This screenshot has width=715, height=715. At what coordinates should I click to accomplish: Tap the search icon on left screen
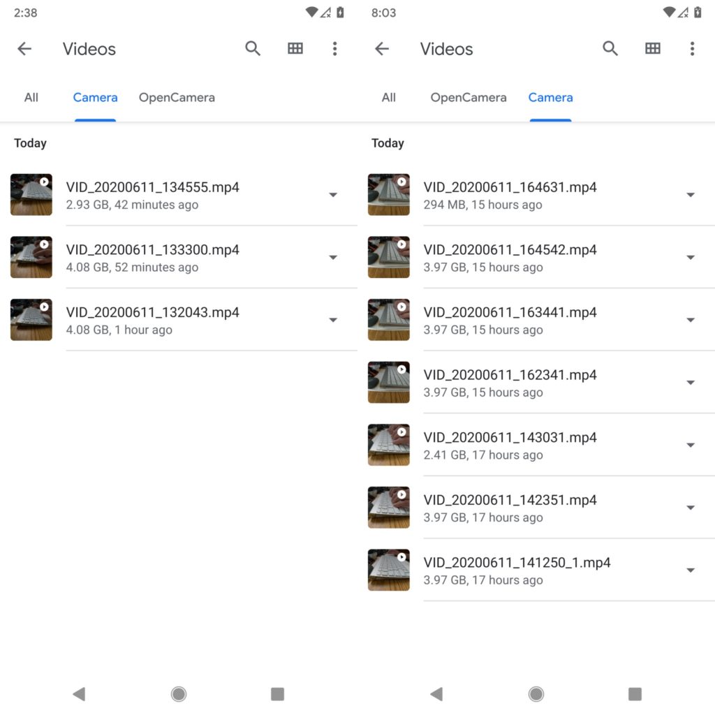pyautogui.click(x=253, y=48)
